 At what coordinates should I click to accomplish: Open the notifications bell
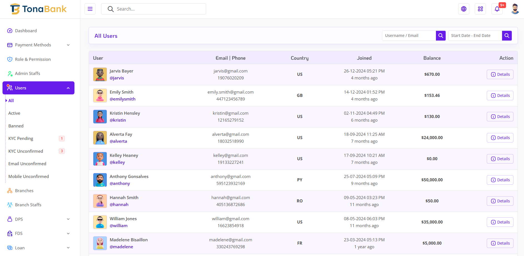click(497, 9)
